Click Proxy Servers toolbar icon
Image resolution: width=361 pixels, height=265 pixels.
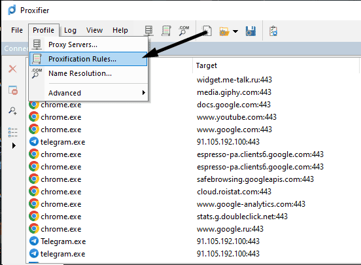point(148,31)
